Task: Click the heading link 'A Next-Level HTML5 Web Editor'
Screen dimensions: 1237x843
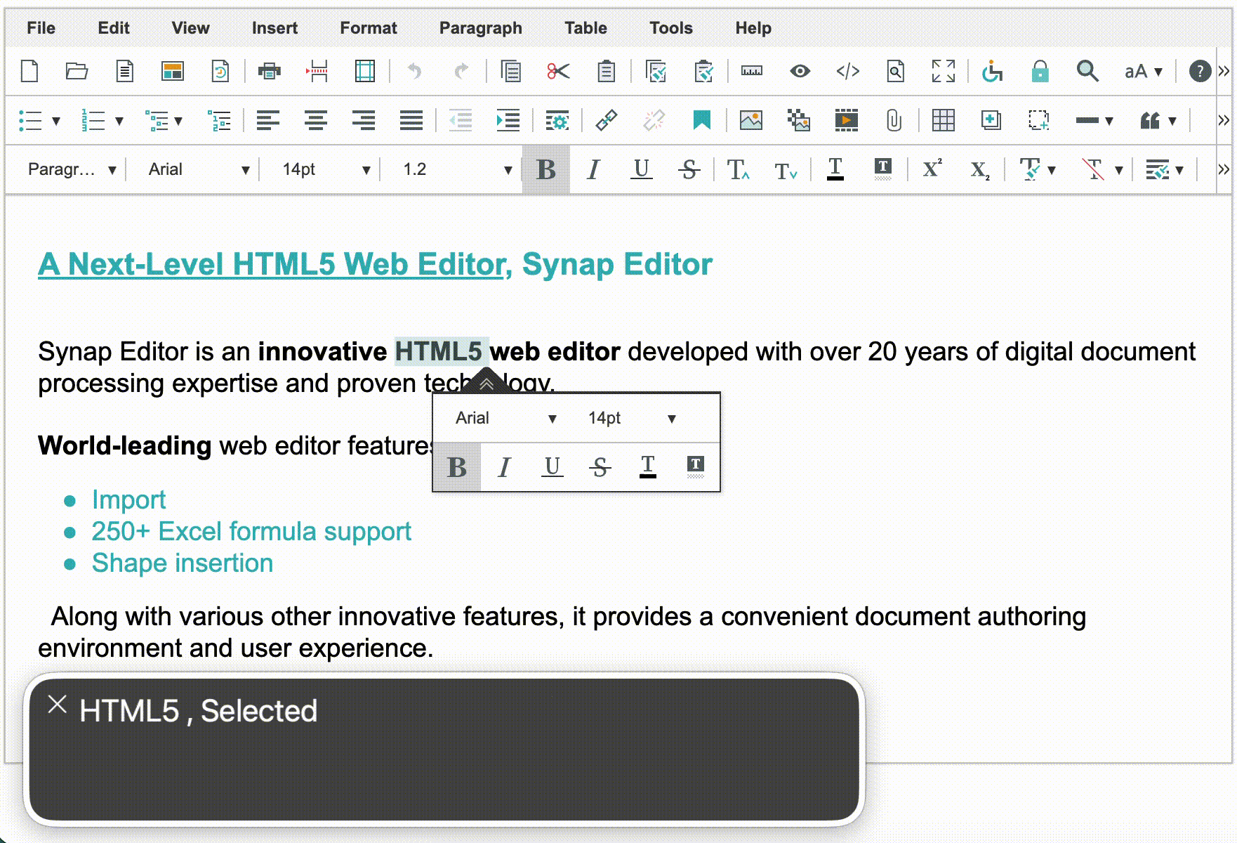Action: tap(272, 265)
